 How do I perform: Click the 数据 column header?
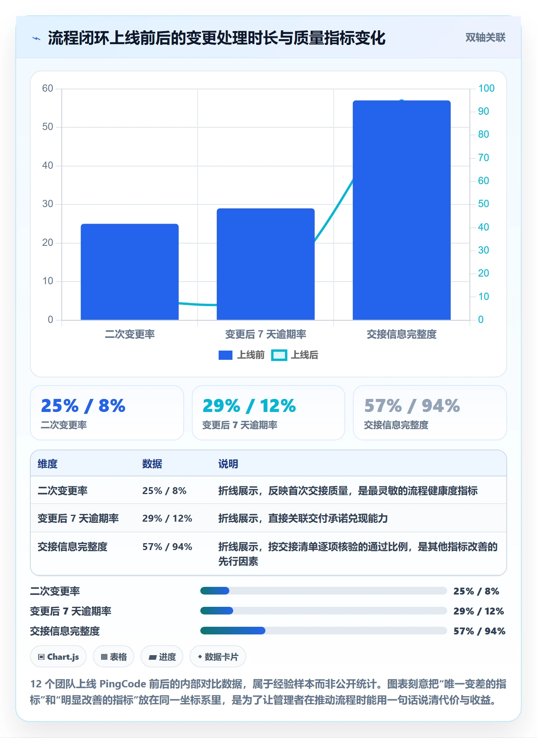pos(152,464)
